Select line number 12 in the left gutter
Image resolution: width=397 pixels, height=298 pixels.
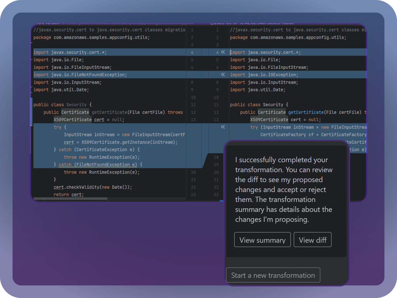[x=193, y=112]
